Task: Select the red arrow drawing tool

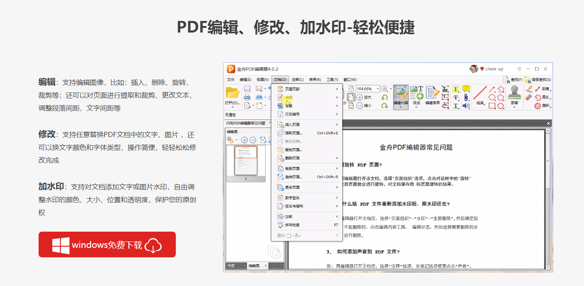Action: tap(492, 89)
